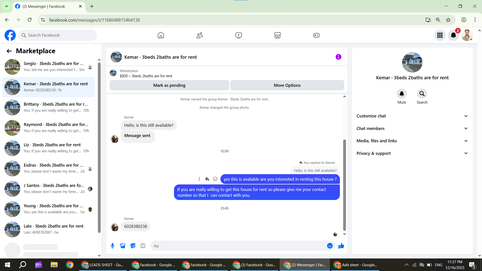This screenshot has height=271, width=482.
Task: Open Chrome's three-dot menu
Action: pyautogui.click(x=475, y=20)
